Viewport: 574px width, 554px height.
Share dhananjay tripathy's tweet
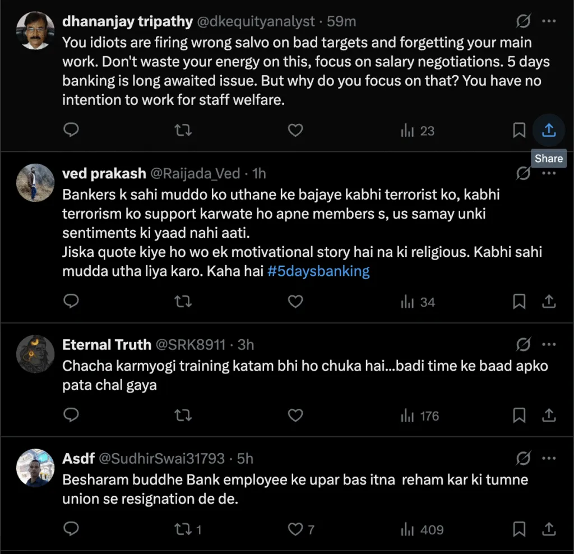click(549, 131)
